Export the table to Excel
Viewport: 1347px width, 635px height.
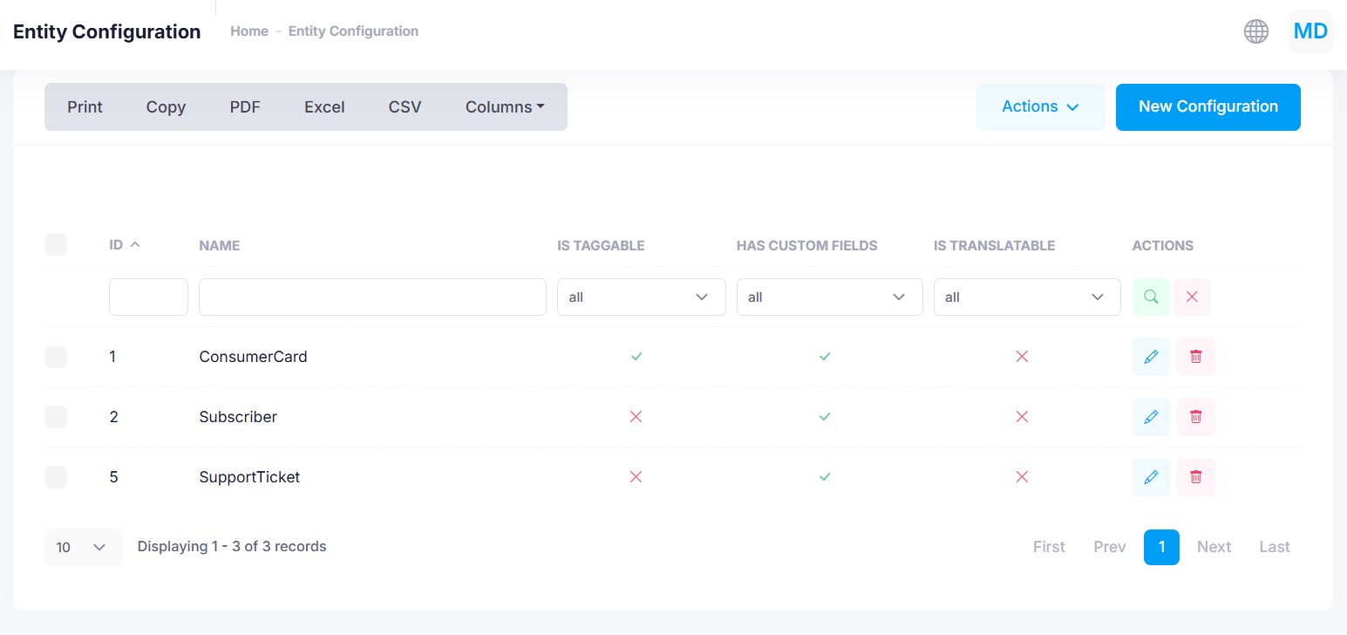(x=324, y=107)
